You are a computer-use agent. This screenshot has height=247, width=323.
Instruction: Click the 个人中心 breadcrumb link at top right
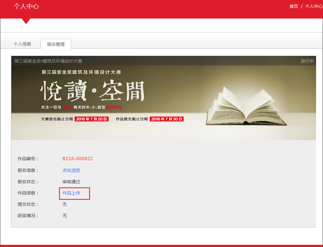(x=314, y=6)
